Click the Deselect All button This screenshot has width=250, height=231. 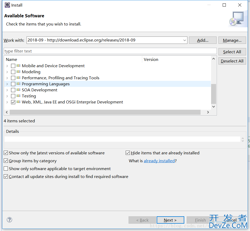(232, 61)
